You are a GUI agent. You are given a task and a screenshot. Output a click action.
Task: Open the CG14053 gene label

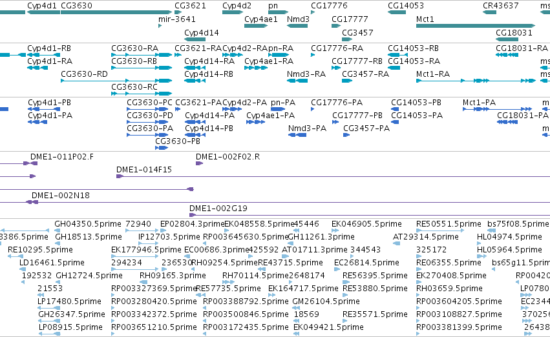click(x=406, y=6)
